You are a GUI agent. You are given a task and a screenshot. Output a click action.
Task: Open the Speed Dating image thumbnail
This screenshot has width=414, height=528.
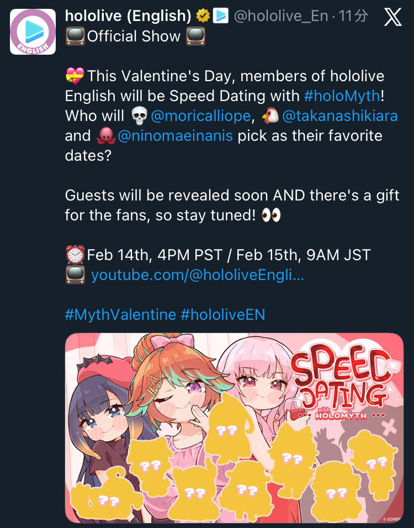point(234,427)
